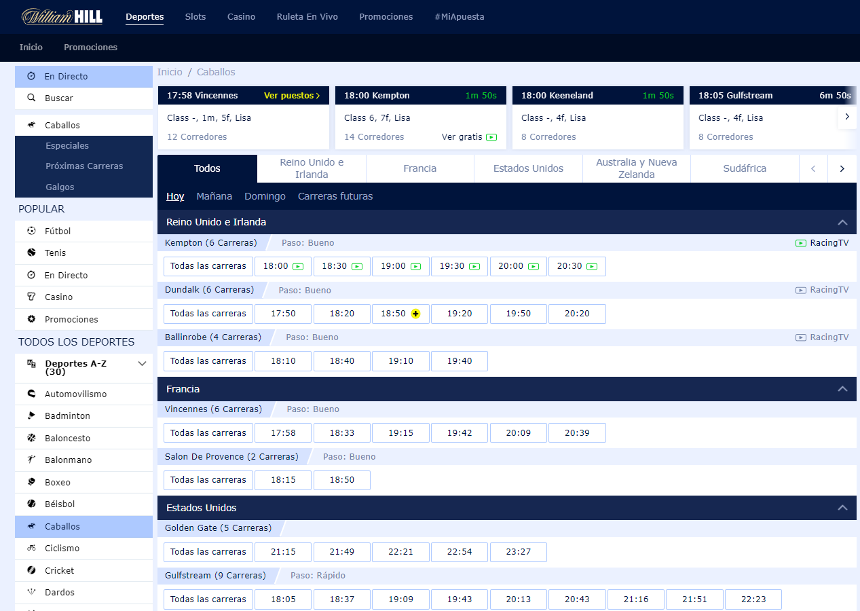The width and height of the screenshot is (860, 611).
Task: Collapse the Francia section
Action: [842, 389]
